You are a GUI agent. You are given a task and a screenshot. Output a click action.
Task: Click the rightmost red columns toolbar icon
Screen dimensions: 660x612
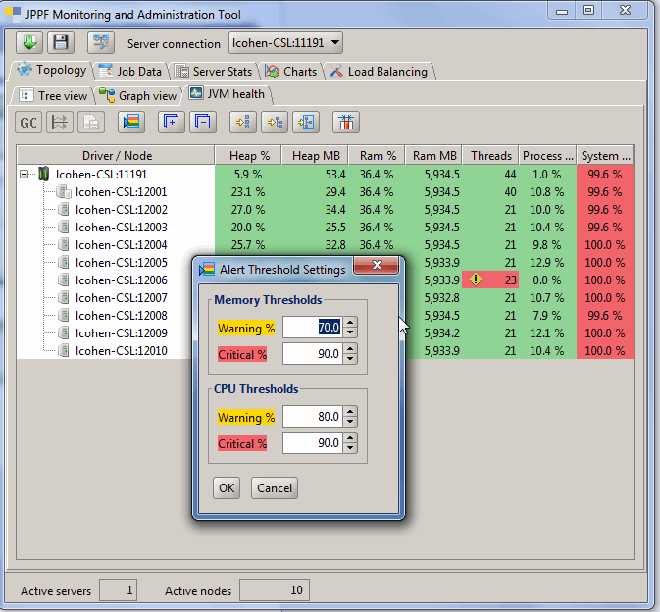[346, 123]
